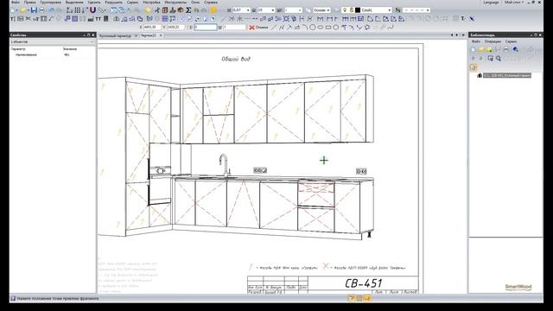Click the new file icon in library panel
553x311 pixels.
[x=473, y=49]
